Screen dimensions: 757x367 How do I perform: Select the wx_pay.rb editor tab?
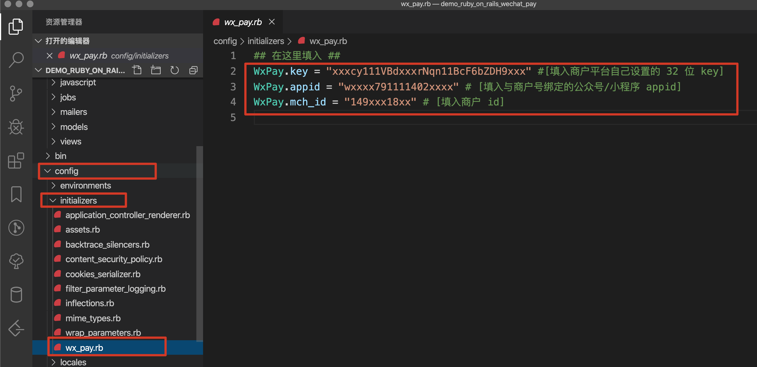[x=242, y=22]
